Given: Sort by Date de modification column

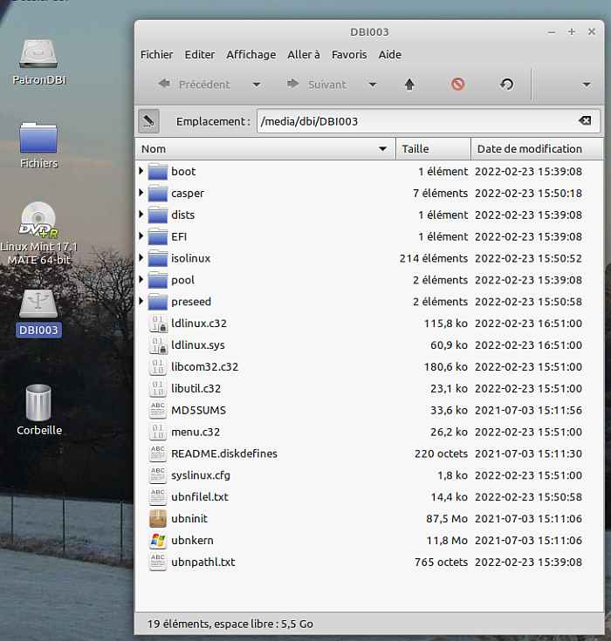Looking at the screenshot, I should click(x=529, y=149).
